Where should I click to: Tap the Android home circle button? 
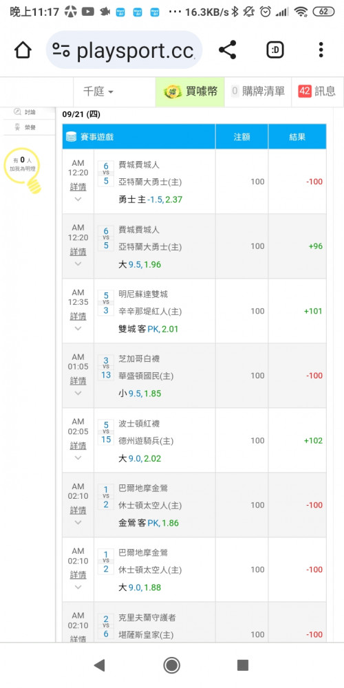point(171,665)
